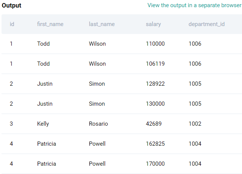Click department id 1002 cell
Viewport: 242px width, 174px height.
(195, 124)
